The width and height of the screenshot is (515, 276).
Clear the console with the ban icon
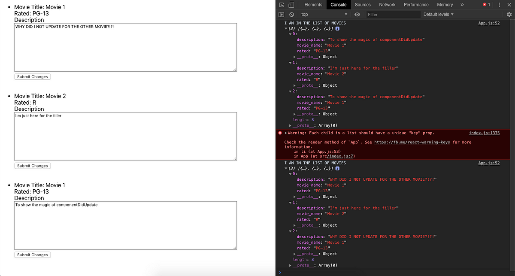(x=291, y=15)
